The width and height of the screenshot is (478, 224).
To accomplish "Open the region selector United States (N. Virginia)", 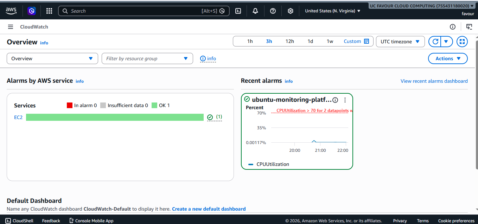I will tap(332, 11).
